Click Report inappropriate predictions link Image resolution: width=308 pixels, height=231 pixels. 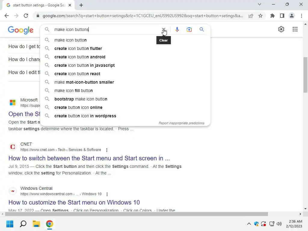click(181, 123)
